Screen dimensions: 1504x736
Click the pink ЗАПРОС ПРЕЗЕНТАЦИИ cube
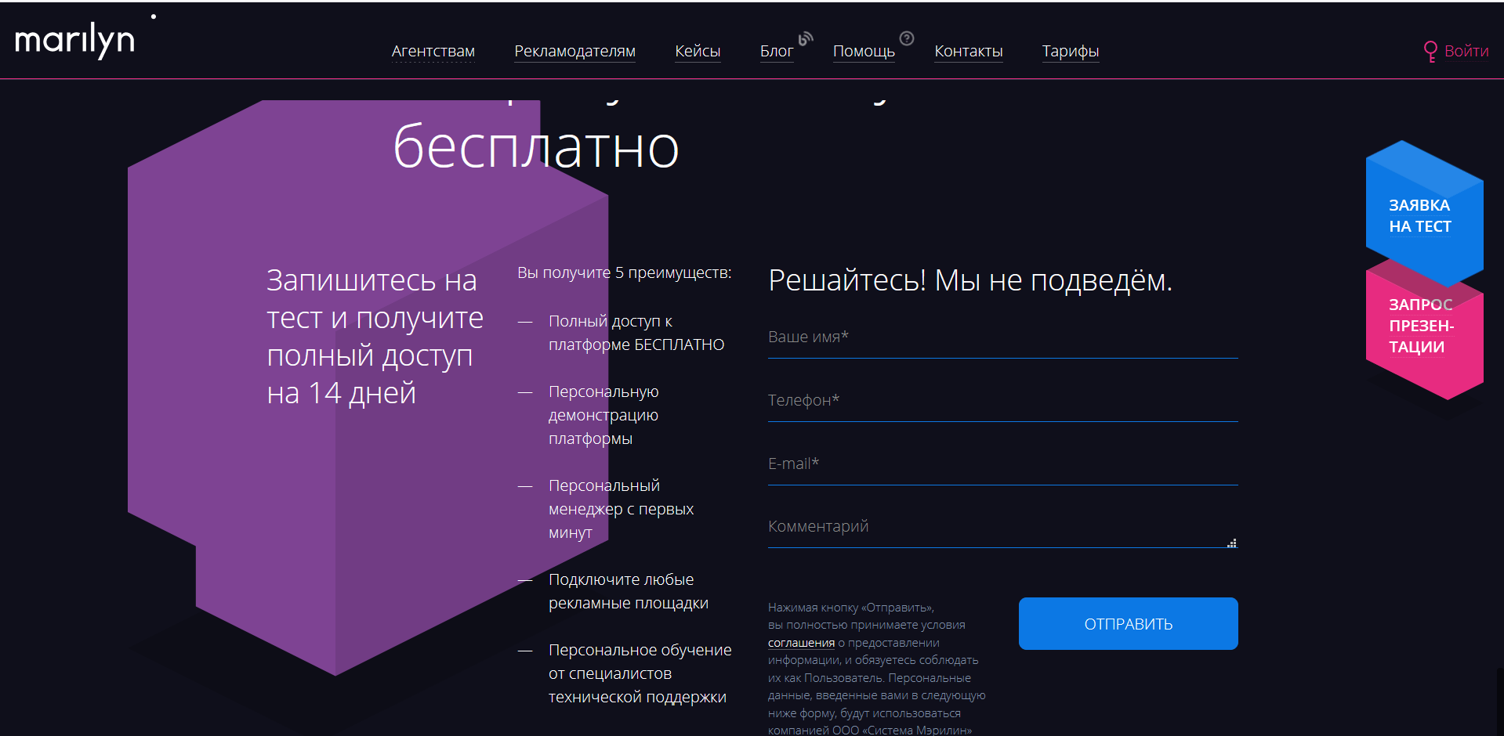[x=1420, y=337]
